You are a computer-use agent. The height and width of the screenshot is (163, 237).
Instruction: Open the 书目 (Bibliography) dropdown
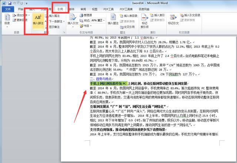(x=86, y=26)
